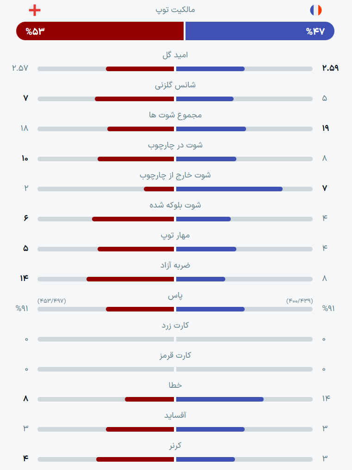The image size is (352, 470).
Task: Click the red bar for ضربه آزاد
Action: pos(130,279)
